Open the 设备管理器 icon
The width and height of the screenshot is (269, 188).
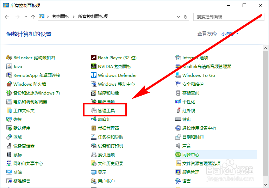[x=9, y=146]
